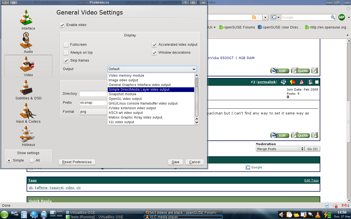
Task: Expand the NUX bookmark folder arrow
Action: coord(214,27)
